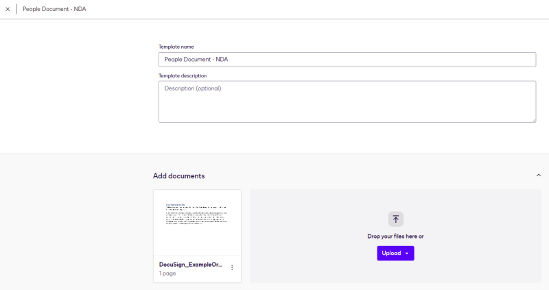Grab the resize handle of the description box

pyautogui.click(x=533, y=120)
